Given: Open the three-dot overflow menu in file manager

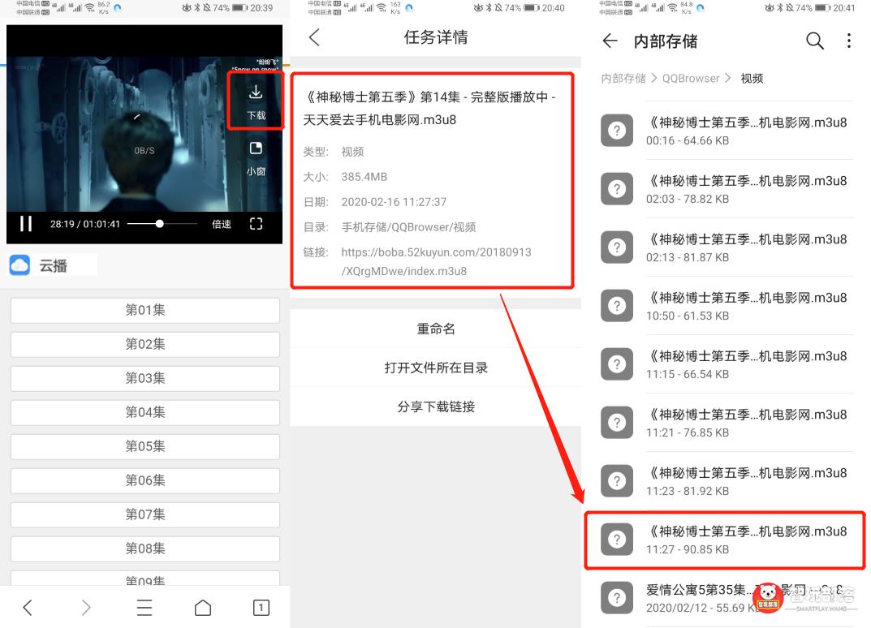Looking at the screenshot, I should coord(848,41).
